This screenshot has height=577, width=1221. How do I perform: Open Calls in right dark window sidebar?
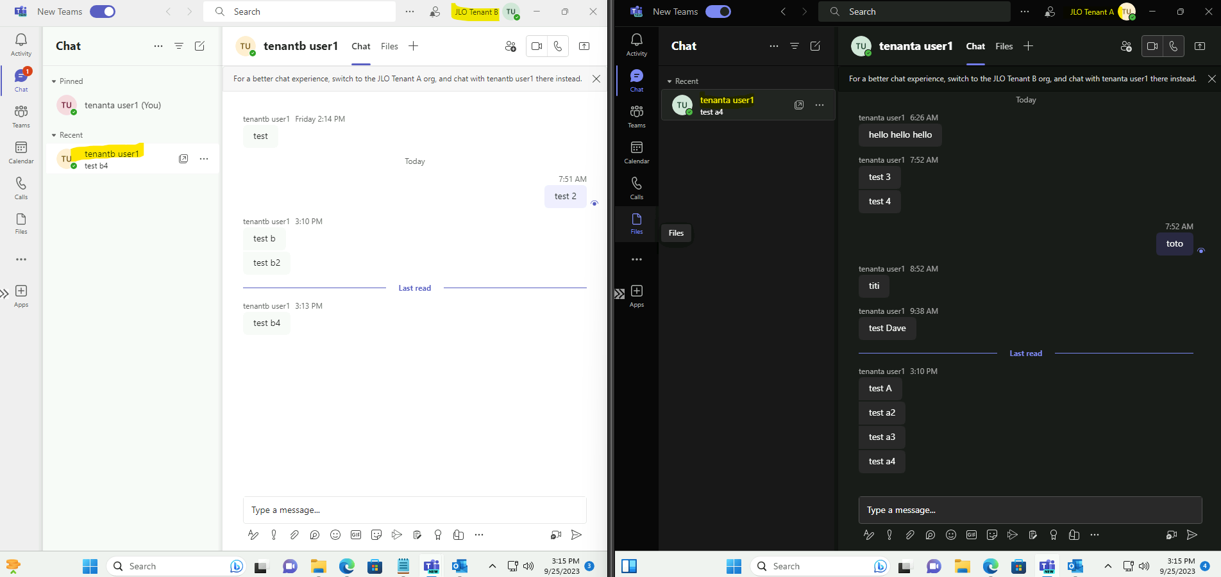[x=637, y=188]
